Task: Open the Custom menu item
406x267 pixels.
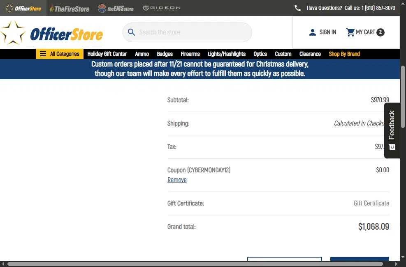Action: click(x=283, y=54)
